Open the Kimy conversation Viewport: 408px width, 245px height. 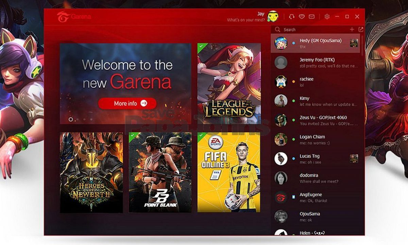click(316, 101)
